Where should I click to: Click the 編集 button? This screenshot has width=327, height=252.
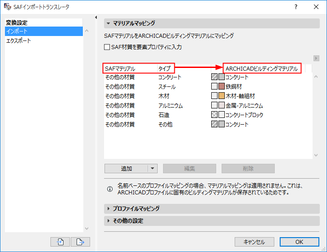click(x=189, y=168)
